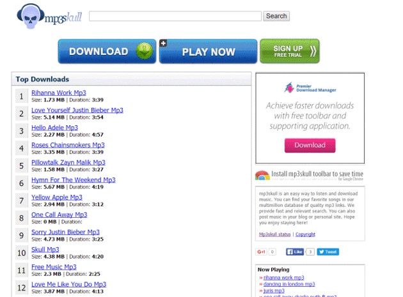Open Roses Chainsmokers Mp3 link
This screenshot has width=403, height=297.
(x=68, y=145)
